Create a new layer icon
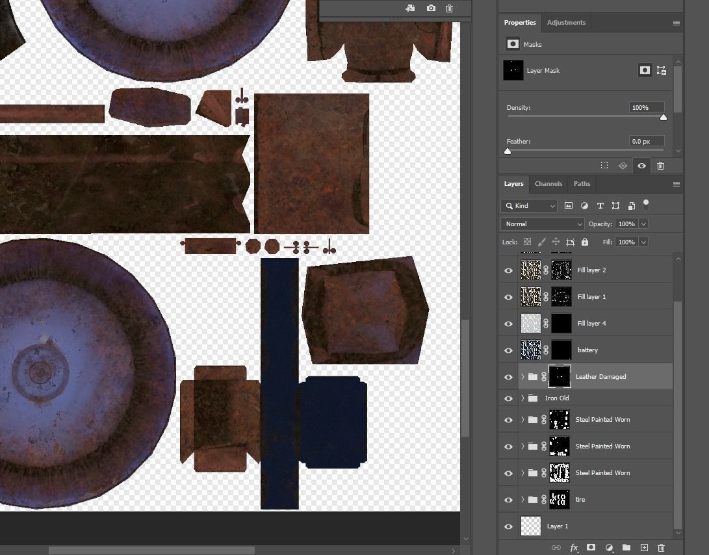 [x=645, y=548]
